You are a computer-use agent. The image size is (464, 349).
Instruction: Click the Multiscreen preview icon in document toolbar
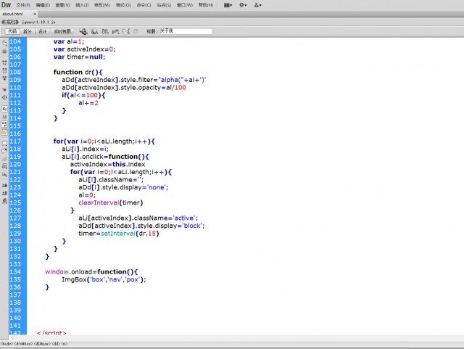(x=83, y=31)
